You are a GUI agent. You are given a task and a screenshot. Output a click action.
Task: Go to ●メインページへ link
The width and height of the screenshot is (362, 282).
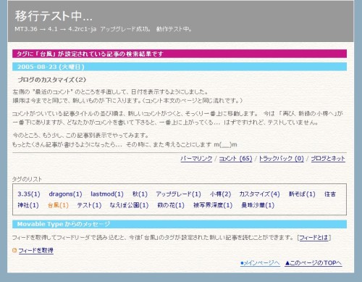[260, 263]
